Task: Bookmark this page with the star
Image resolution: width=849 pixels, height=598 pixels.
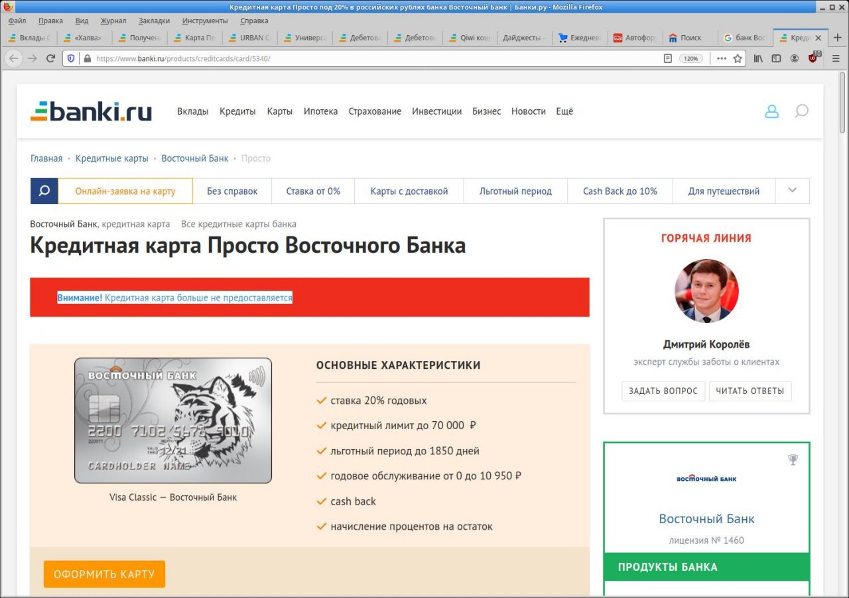Action: 738,58
